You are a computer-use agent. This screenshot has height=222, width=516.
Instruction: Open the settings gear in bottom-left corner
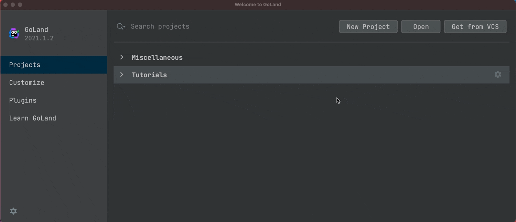click(x=13, y=211)
